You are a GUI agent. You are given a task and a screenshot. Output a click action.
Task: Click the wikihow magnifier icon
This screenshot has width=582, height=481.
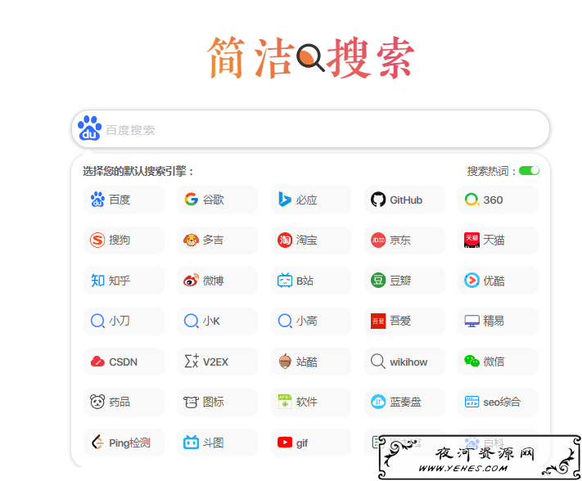coord(378,362)
